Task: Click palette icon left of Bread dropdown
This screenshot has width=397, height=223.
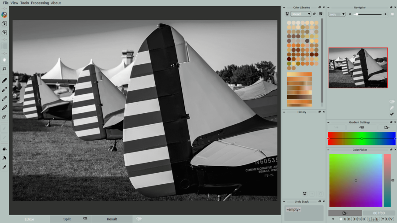Action: (287, 14)
